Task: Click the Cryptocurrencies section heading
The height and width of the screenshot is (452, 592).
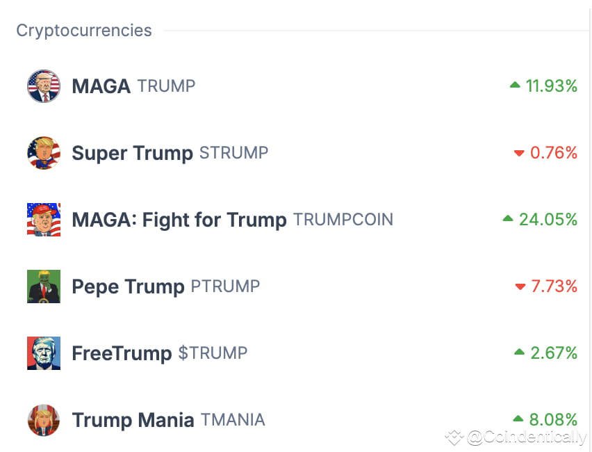Action: tap(84, 31)
